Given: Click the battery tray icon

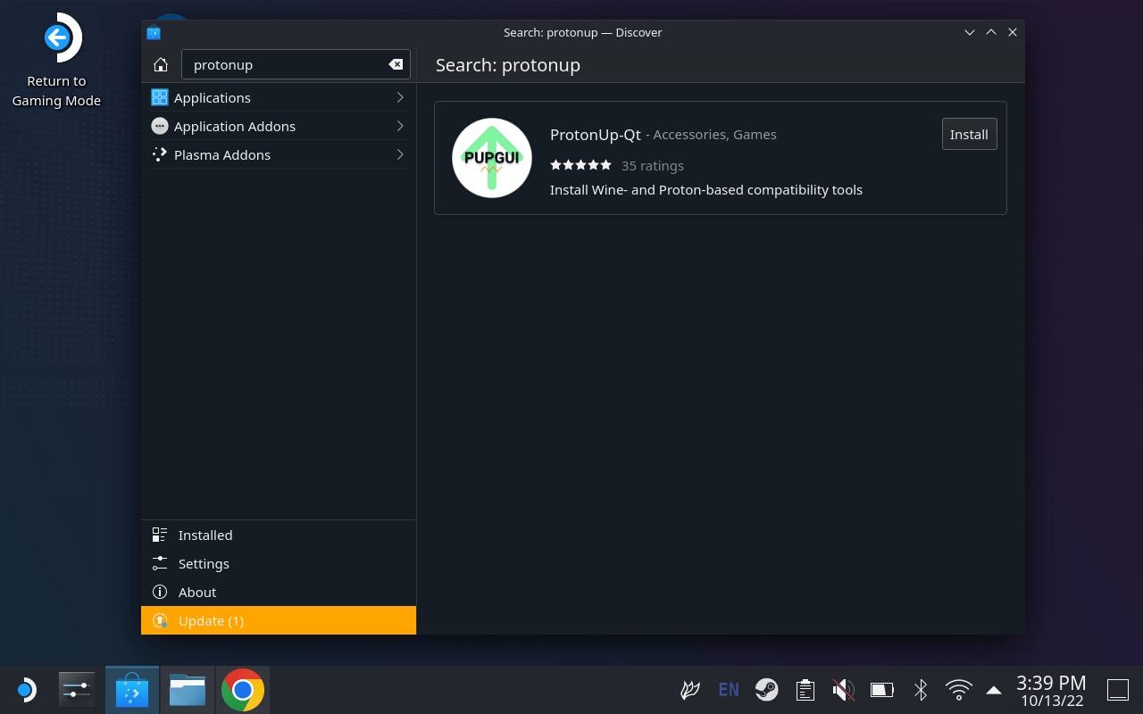Looking at the screenshot, I should point(882,690).
